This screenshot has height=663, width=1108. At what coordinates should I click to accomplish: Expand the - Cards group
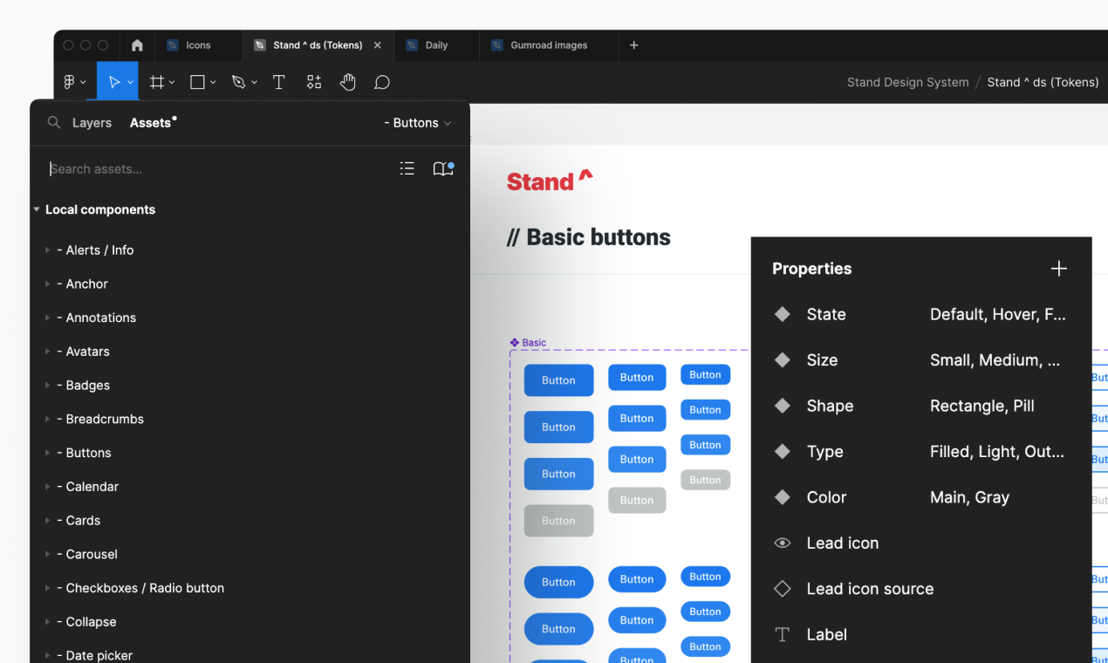coord(48,521)
